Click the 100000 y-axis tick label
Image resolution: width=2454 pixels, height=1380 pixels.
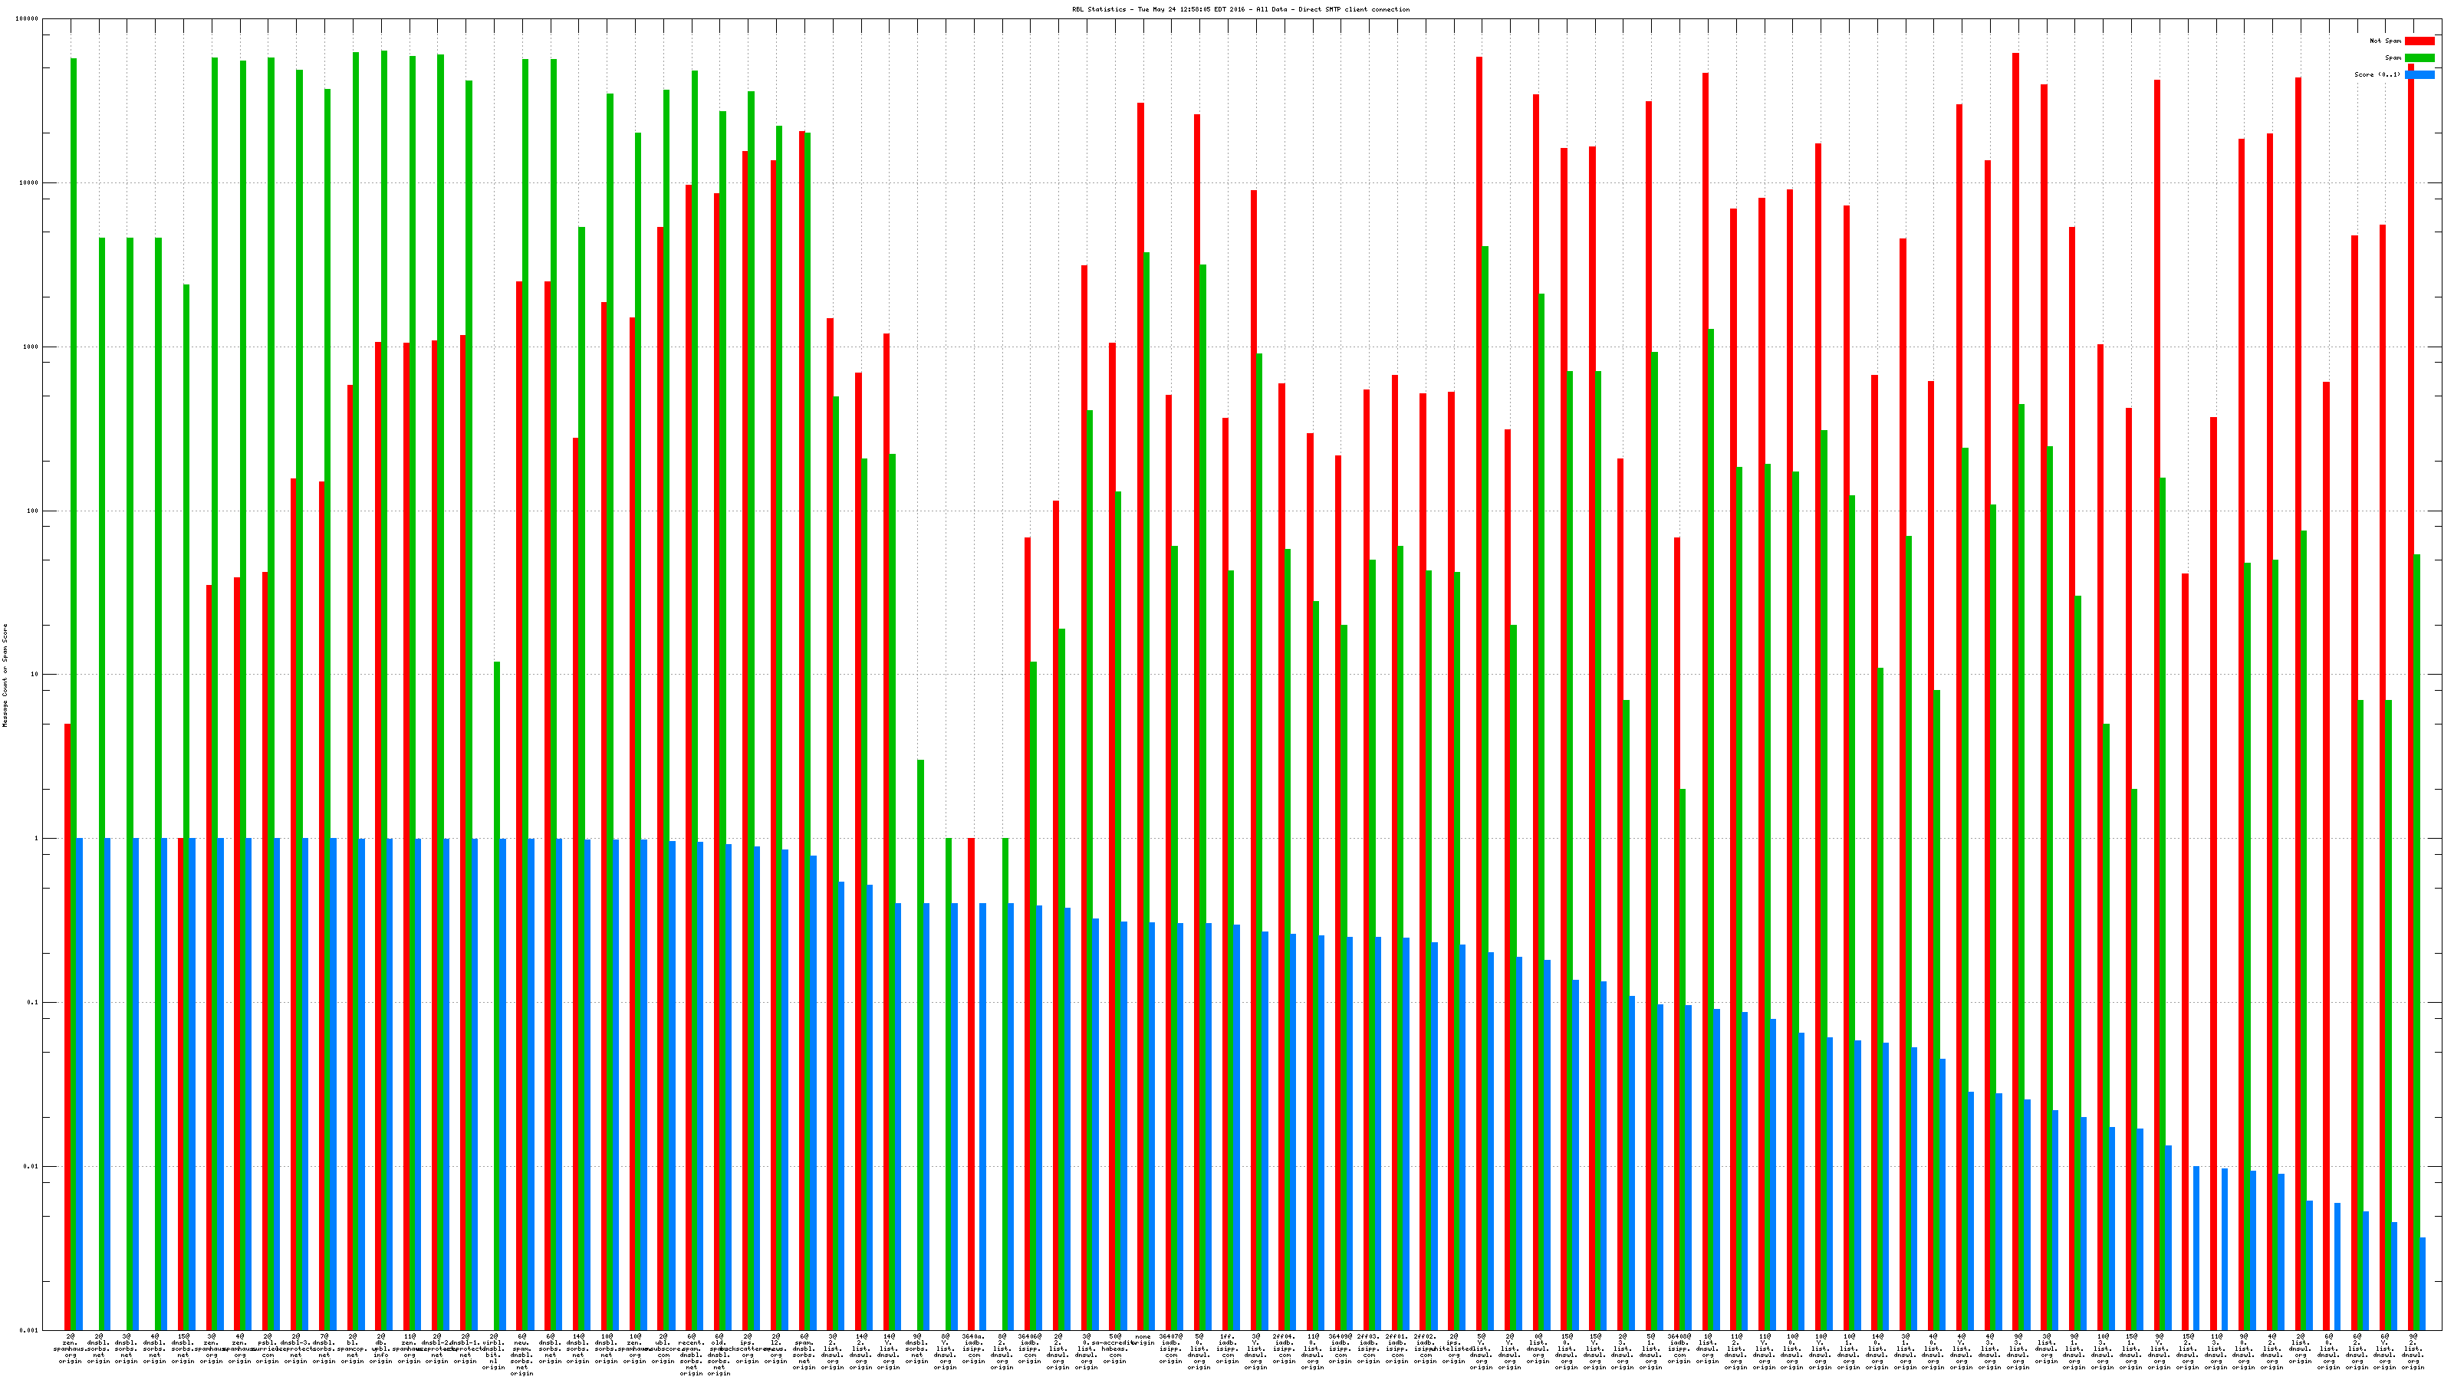pyautogui.click(x=28, y=19)
